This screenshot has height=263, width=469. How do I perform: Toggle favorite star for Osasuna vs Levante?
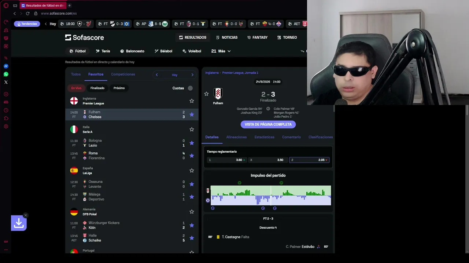192,184
